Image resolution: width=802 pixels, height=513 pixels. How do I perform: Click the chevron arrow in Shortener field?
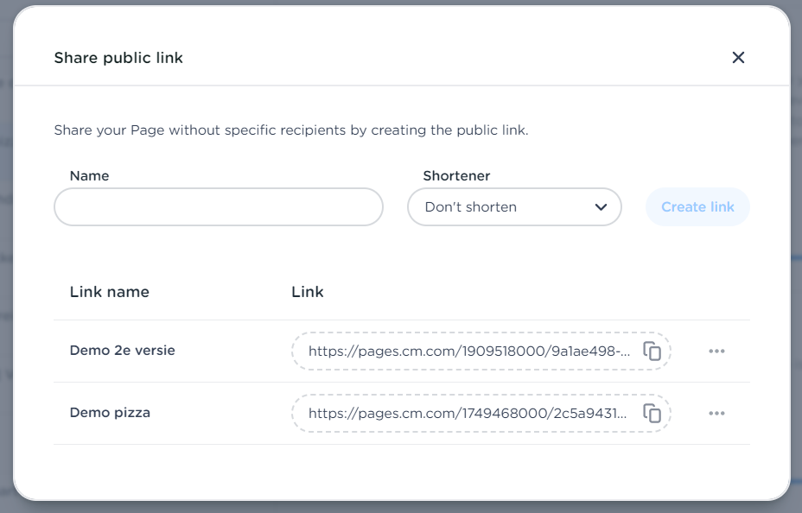pos(601,207)
